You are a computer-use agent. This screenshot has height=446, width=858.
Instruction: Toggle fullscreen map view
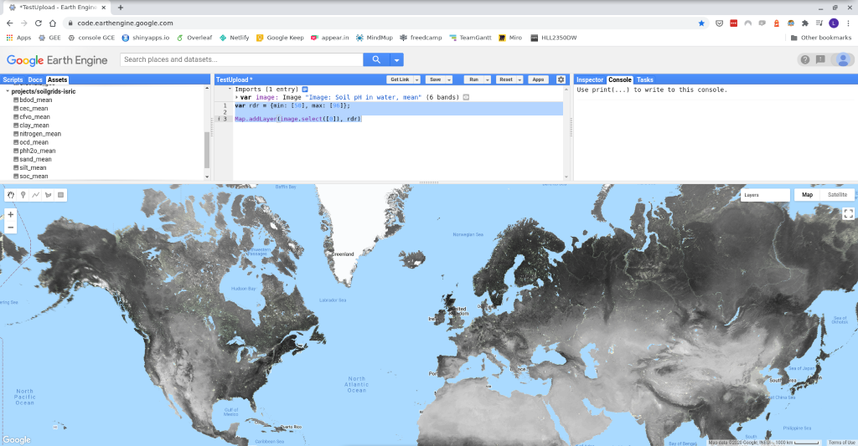click(x=848, y=214)
